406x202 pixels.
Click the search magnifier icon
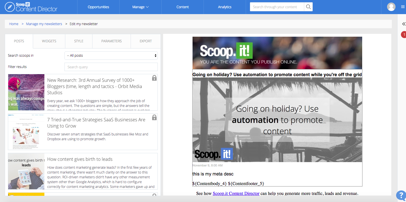308,7
